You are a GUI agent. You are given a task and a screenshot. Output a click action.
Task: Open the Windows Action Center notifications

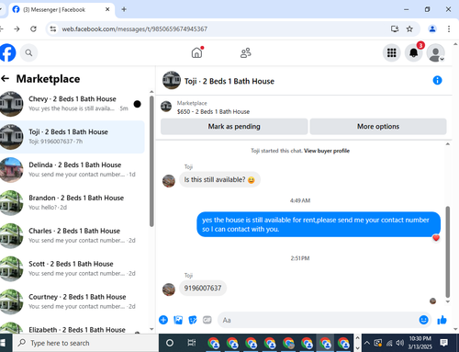point(443,343)
